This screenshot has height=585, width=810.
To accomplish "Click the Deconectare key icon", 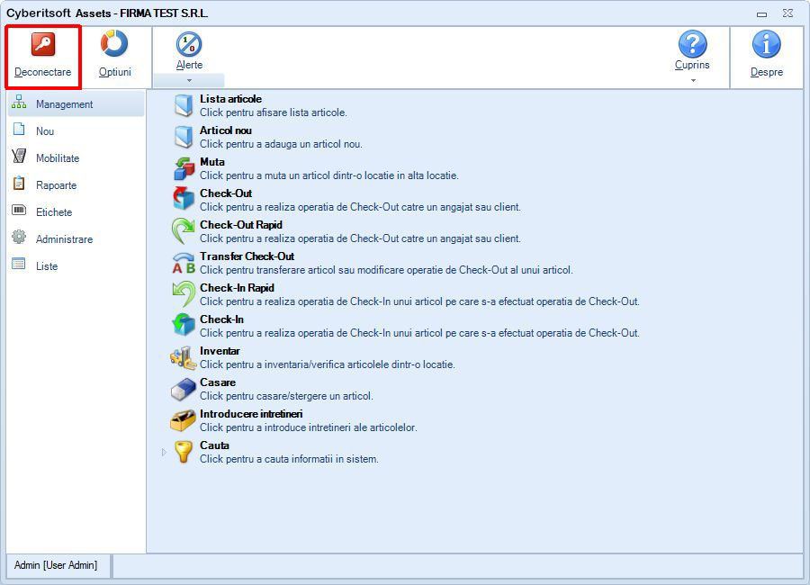I will pos(43,44).
